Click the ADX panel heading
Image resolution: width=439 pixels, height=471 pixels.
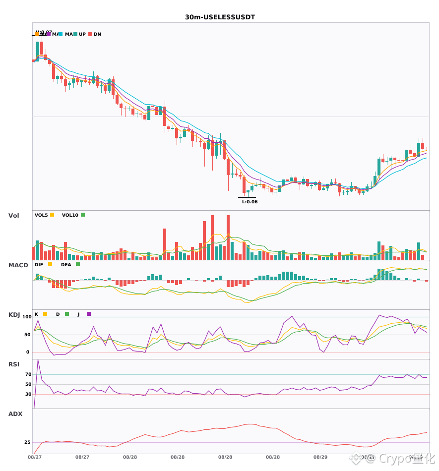coord(15,414)
